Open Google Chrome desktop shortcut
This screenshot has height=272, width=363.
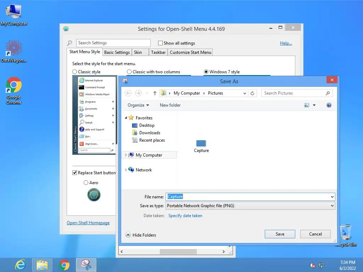[14, 90]
